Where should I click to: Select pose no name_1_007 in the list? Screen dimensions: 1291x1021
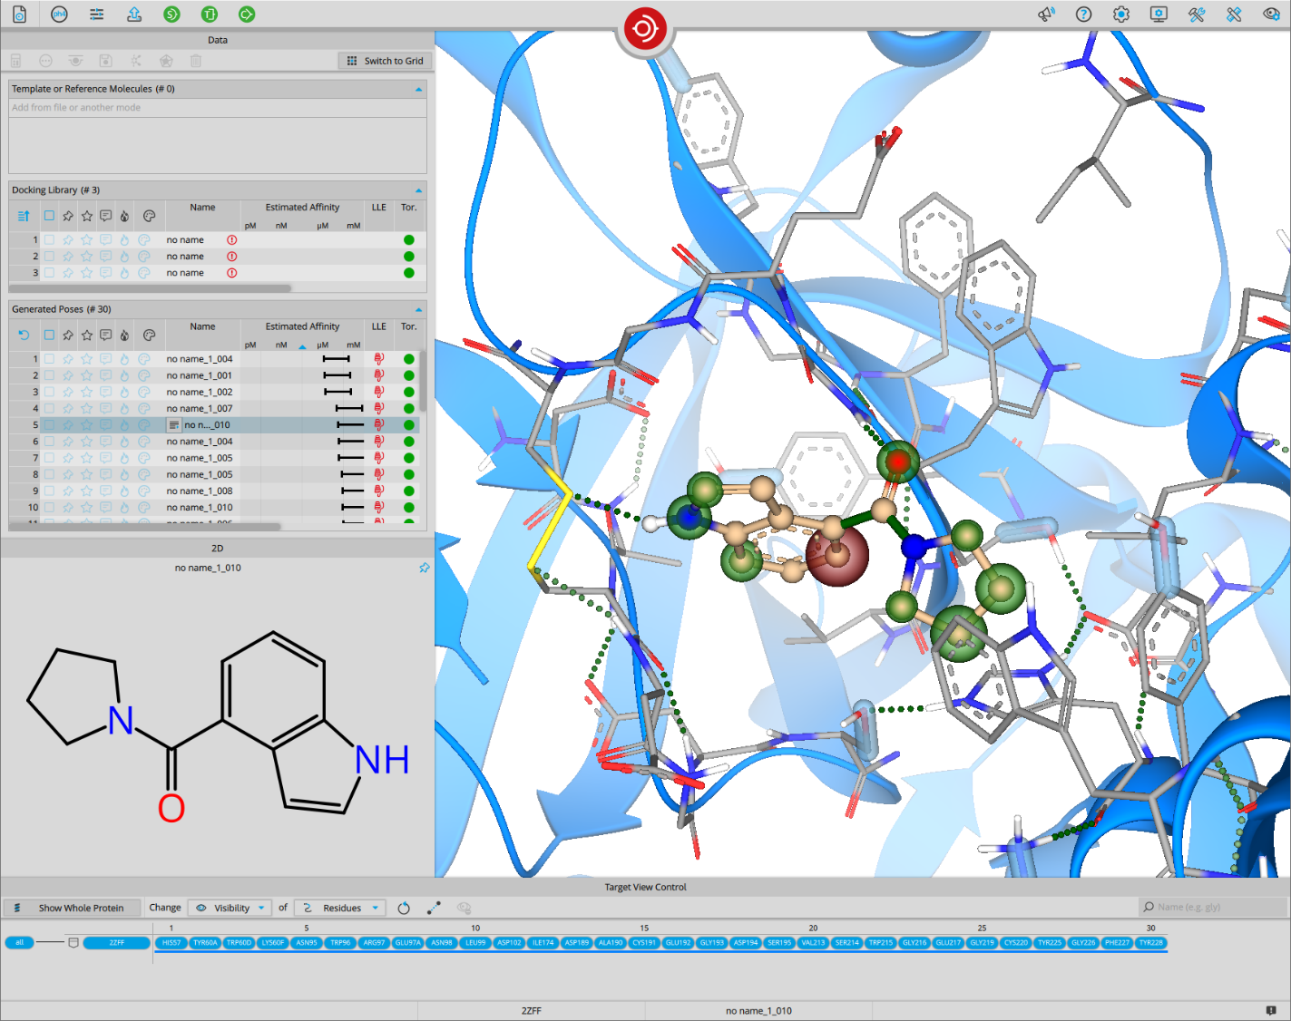(x=200, y=409)
